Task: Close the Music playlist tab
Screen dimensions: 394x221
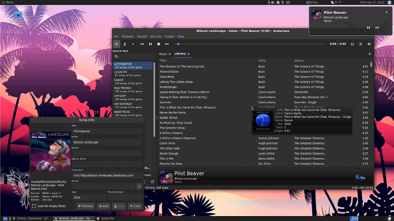Action: pos(169,54)
